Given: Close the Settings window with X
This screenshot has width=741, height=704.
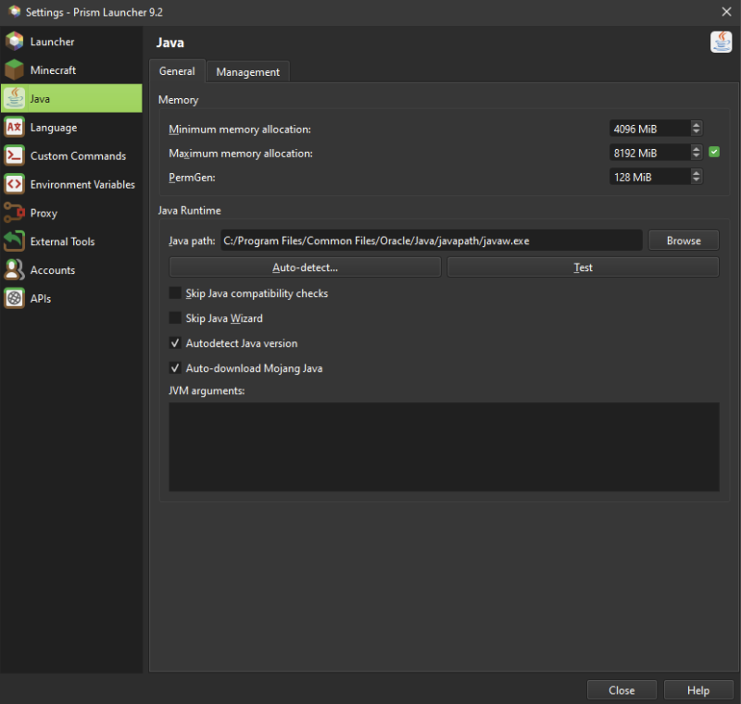Looking at the screenshot, I should point(726,12).
